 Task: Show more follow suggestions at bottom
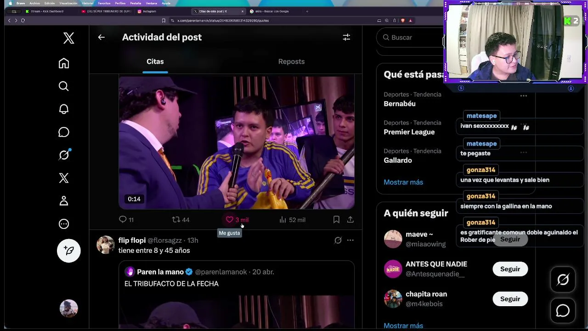click(x=403, y=325)
